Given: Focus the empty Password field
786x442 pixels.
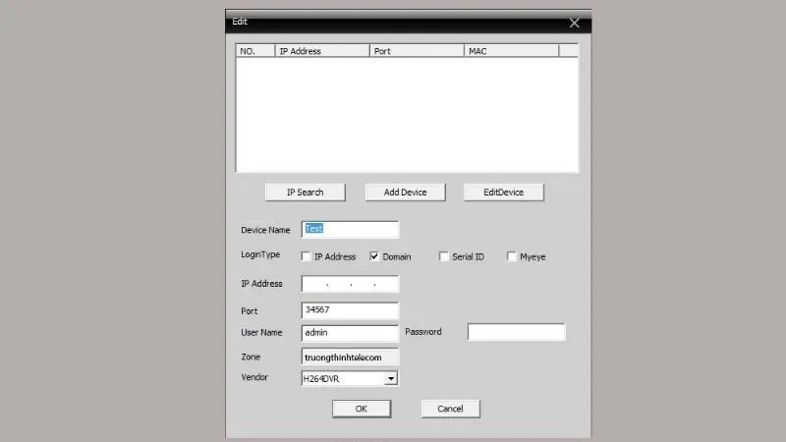Looking at the screenshot, I should coord(516,332).
